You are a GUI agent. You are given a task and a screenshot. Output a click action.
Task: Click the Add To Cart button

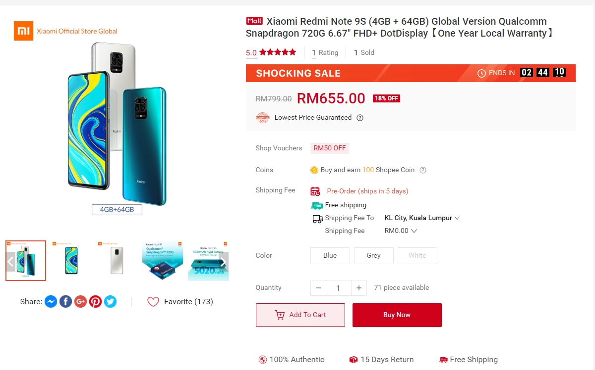(x=300, y=315)
